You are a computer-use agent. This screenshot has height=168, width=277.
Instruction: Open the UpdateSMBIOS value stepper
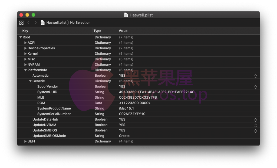[x=255, y=131]
